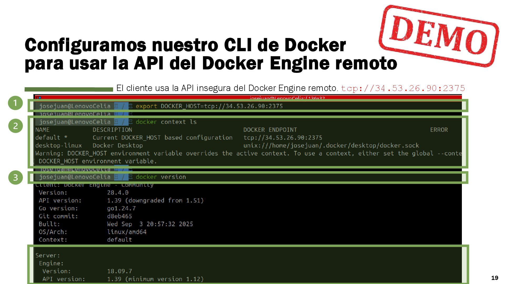This screenshot has width=505, height=284.
Task: Click the green bar beside the subtitle
Action: [69, 89]
